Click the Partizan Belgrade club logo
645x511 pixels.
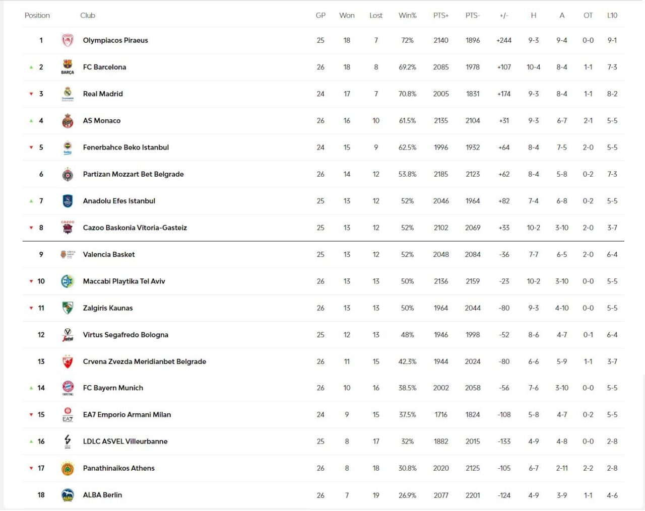click(68, 174)
